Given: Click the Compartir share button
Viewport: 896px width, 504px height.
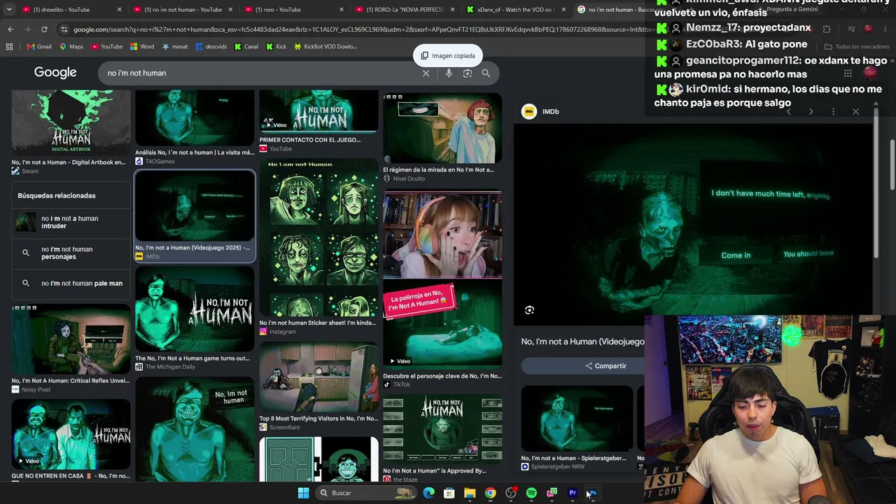Looking at the screenshot, I should 606,366.
